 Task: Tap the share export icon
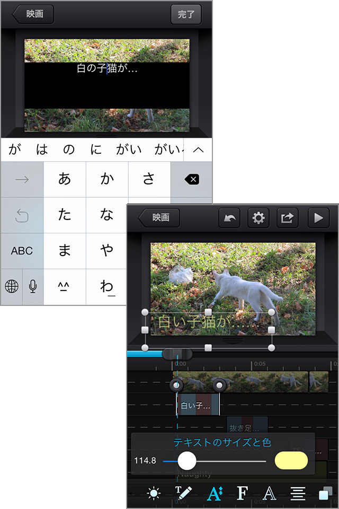[x=287, y=218]
